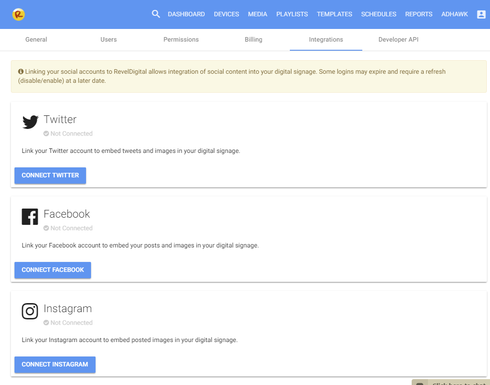Click the Facebook logo icon

(x=30, y=217)
